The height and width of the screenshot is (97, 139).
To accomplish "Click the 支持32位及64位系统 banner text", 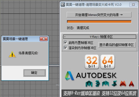I will tap(119, 93).
